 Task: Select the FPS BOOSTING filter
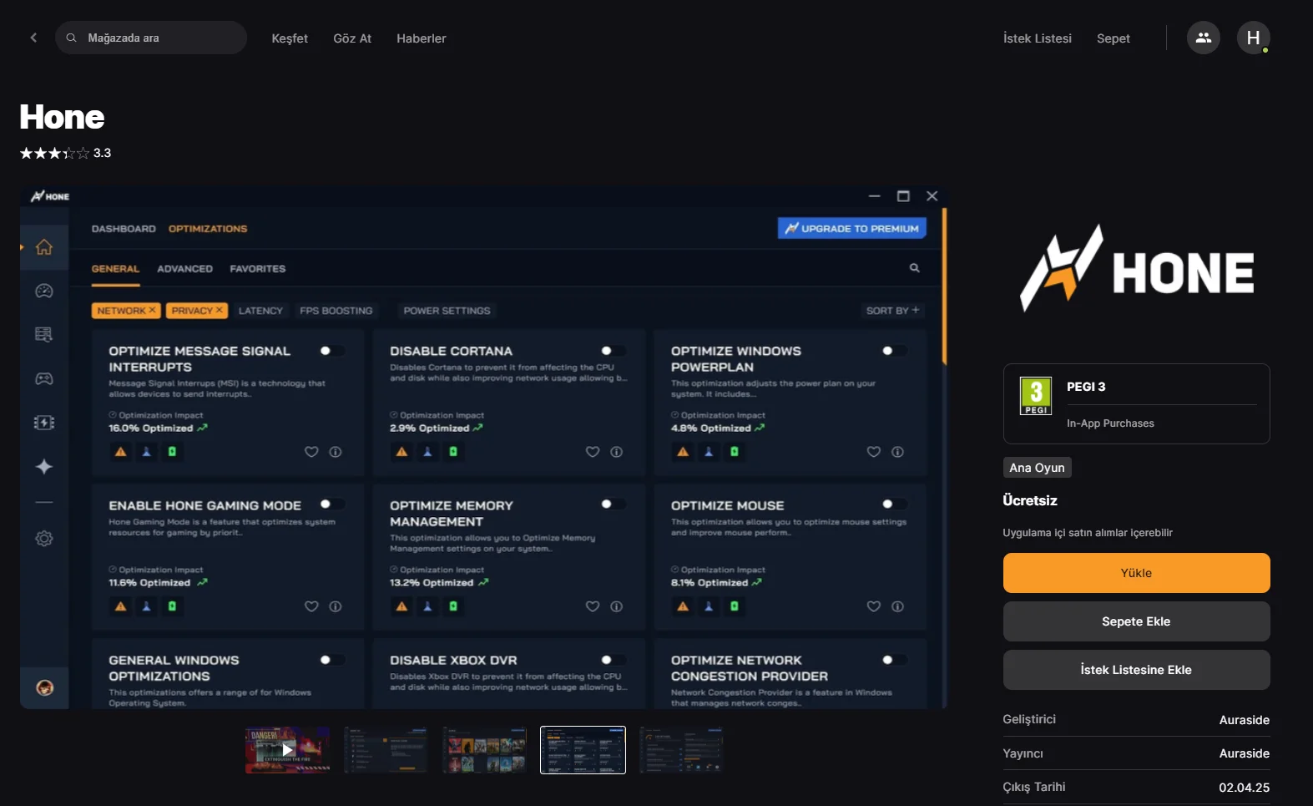pyautogui.click(x=336, y=311)
